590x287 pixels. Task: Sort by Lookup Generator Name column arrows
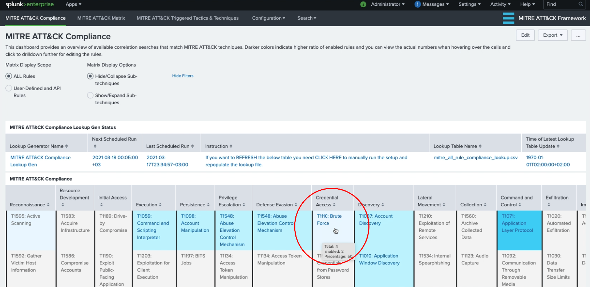tap(66, 146)
